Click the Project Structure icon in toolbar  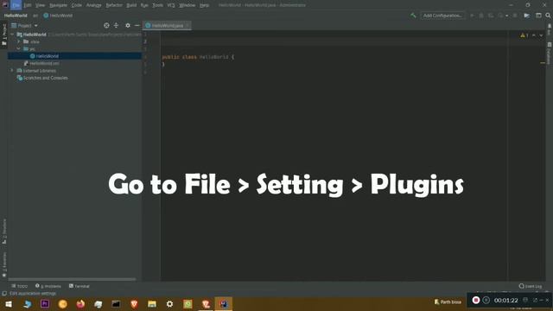coord(526,16)
